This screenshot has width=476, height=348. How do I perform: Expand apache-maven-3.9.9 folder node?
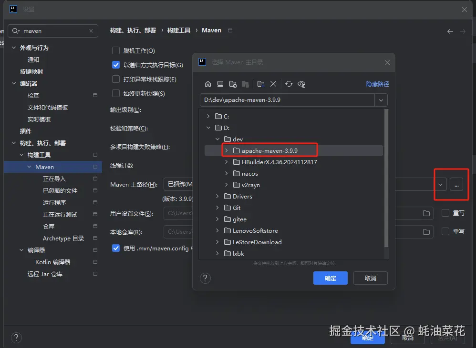(x=227, y=150)
